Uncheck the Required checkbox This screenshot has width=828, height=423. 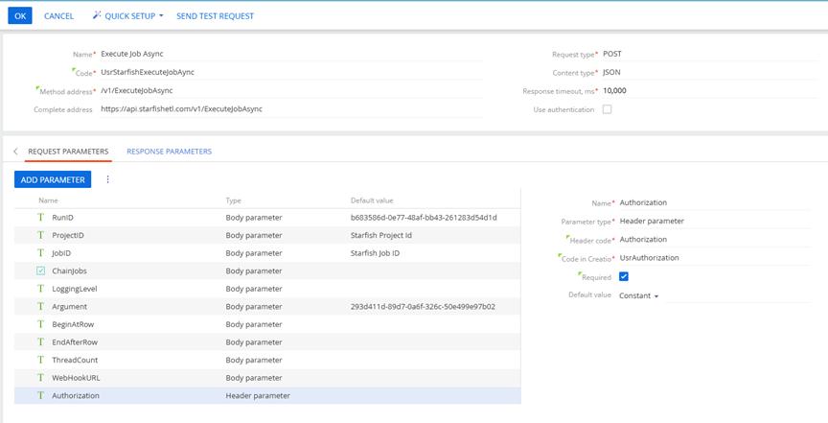(624, 276)
